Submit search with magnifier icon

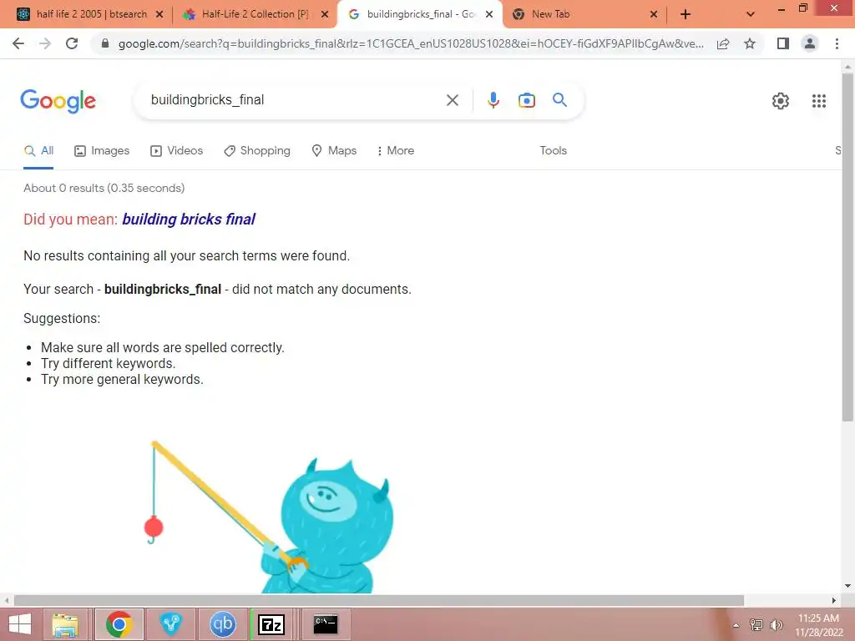pos(559,100)
